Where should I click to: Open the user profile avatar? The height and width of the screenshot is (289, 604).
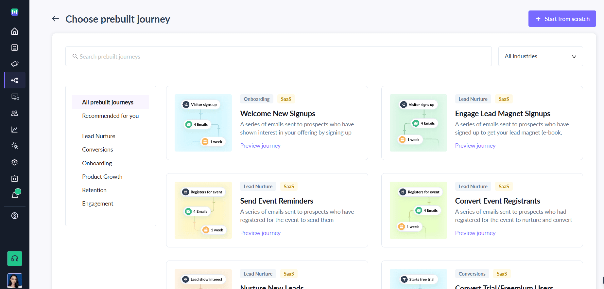(x=15, y=281)
